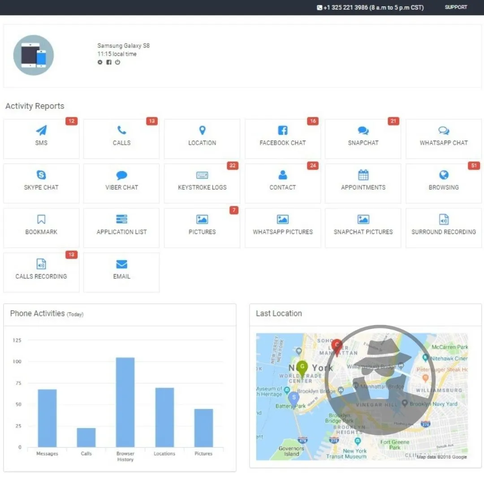484x484 pixels.
Task: Open the Keystroke Logs report
Action: point(202,183)
